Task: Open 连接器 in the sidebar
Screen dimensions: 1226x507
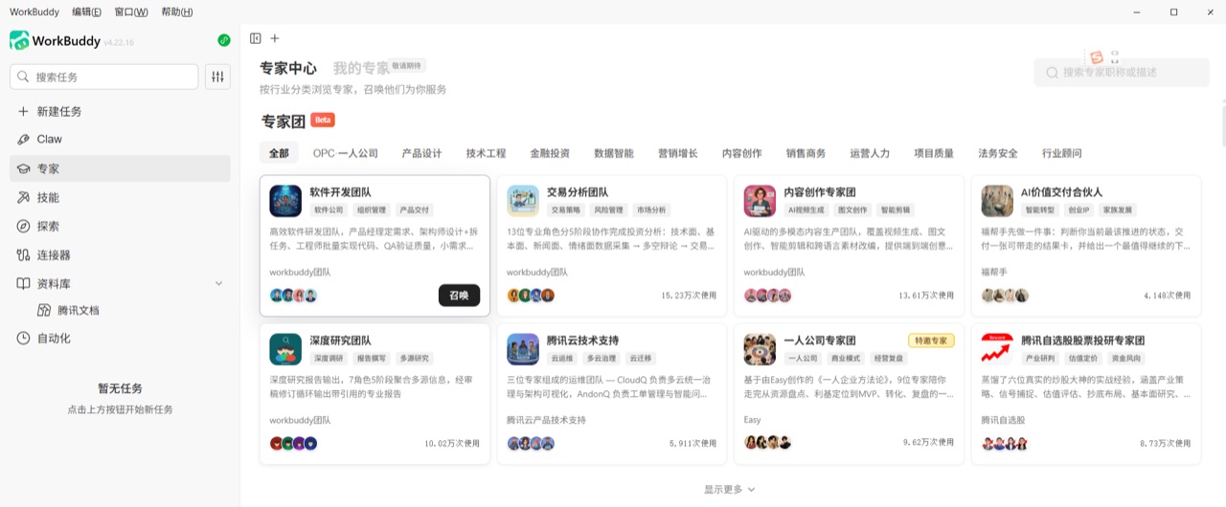Action: coord(120,254)
